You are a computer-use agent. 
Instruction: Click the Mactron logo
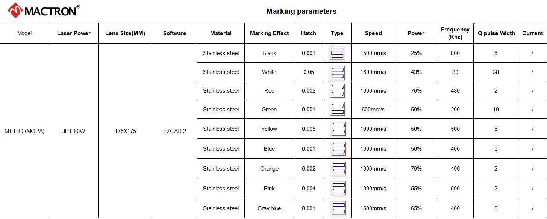pos(44,10)
